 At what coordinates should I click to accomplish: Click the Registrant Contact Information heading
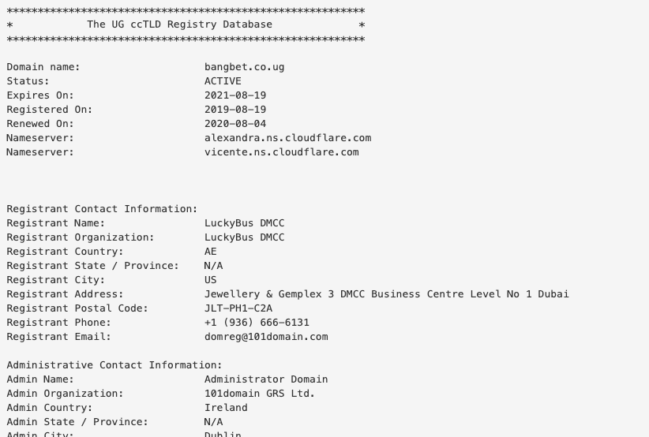pos(102,209)
